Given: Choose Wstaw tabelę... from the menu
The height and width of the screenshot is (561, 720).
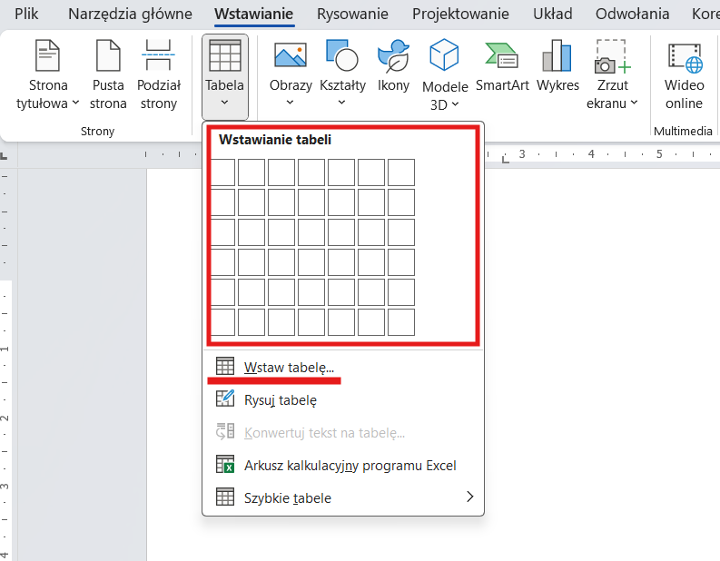Looking at the screenshot, I should (x=289, y=367).
